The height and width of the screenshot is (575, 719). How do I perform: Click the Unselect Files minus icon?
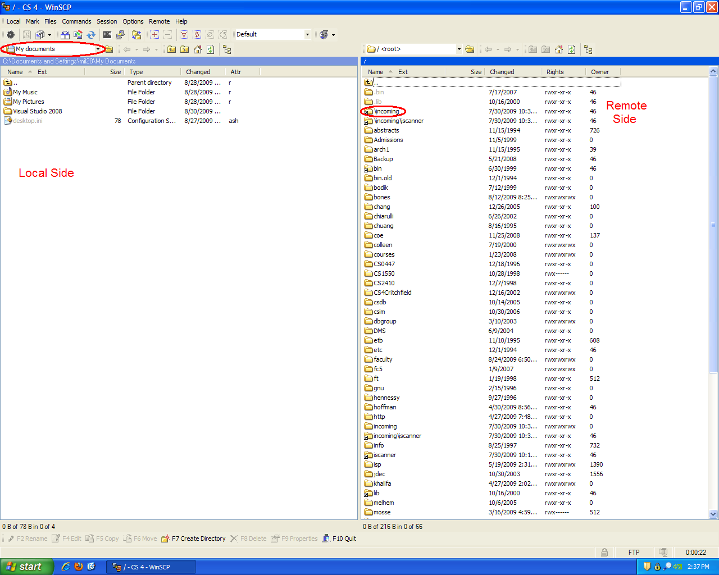tap(167, 35)
